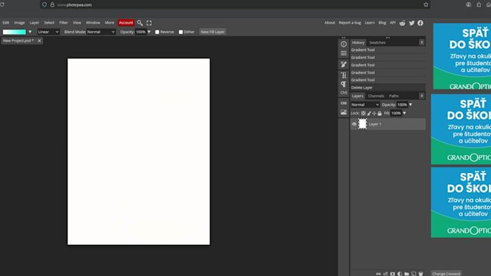Select the Delete Layer history state
The width and height of the screenshot is (491, 276).
click(388, 87)
